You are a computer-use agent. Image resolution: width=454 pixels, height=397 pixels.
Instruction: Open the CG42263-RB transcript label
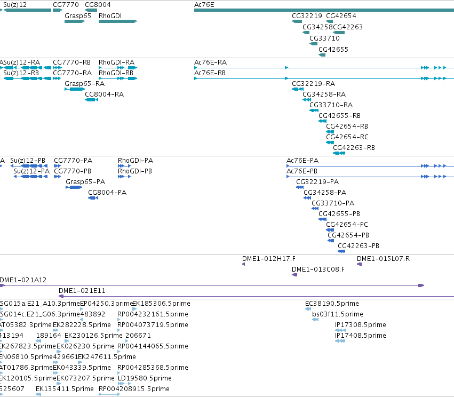click(354, 148)
